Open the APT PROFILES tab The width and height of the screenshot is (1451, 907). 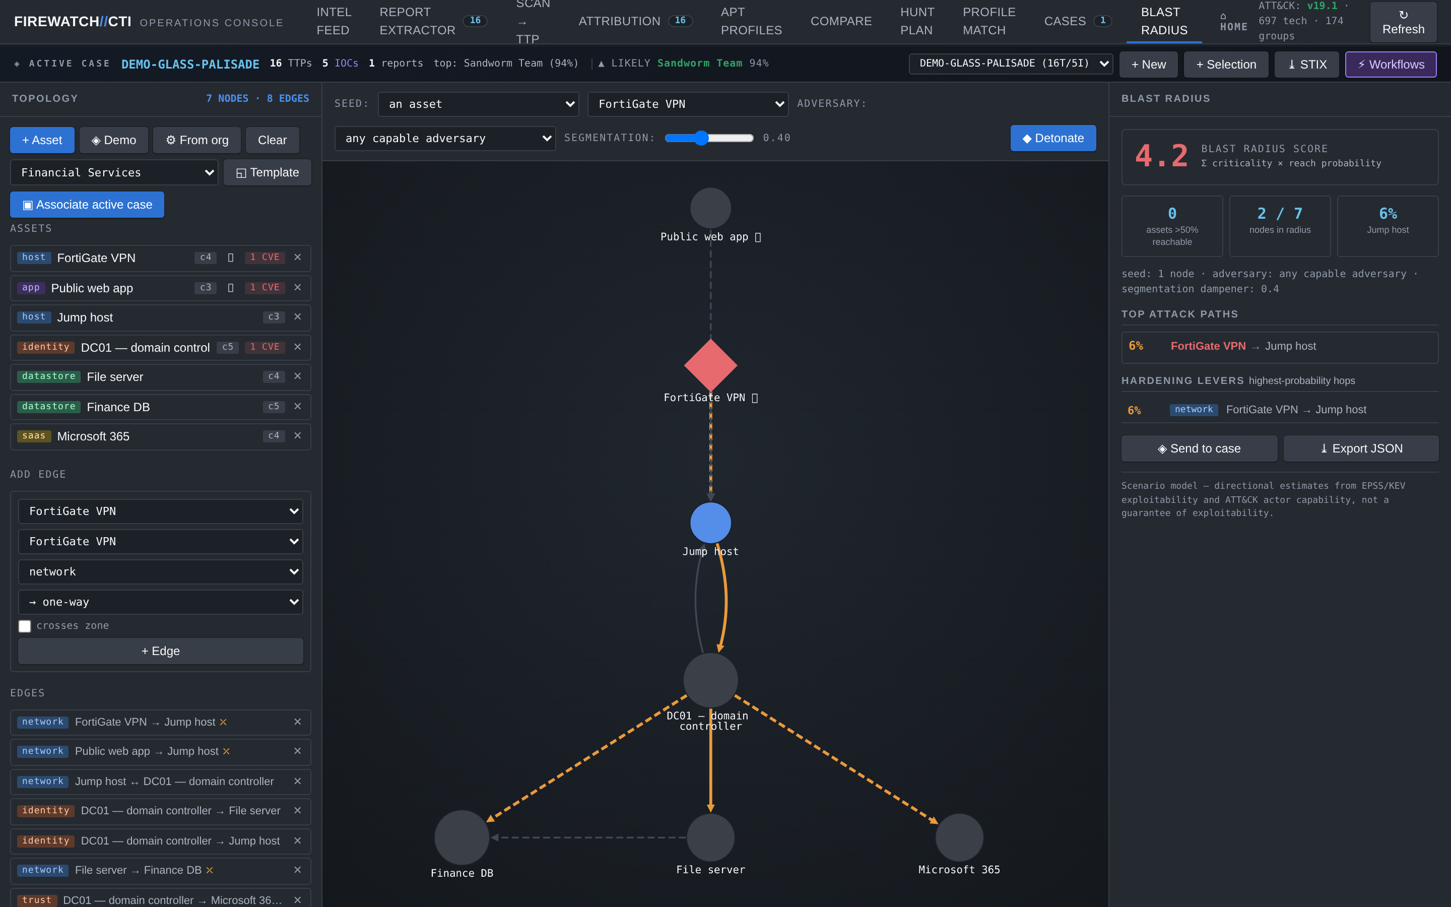tap(751, 21)
